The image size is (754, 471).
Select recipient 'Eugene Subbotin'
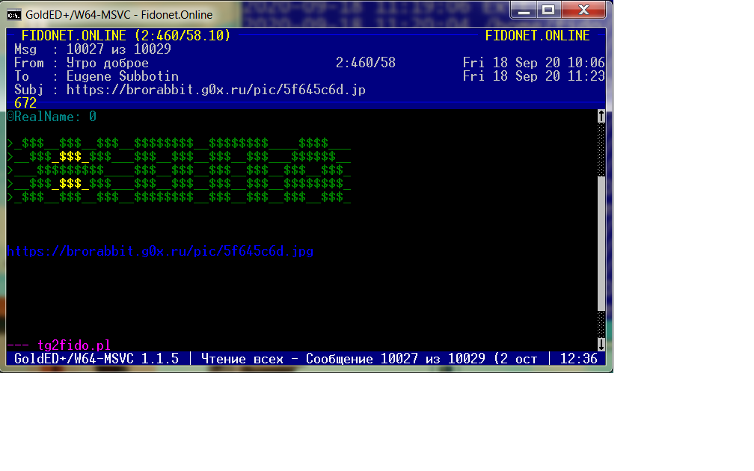click(x=123, y=76)
